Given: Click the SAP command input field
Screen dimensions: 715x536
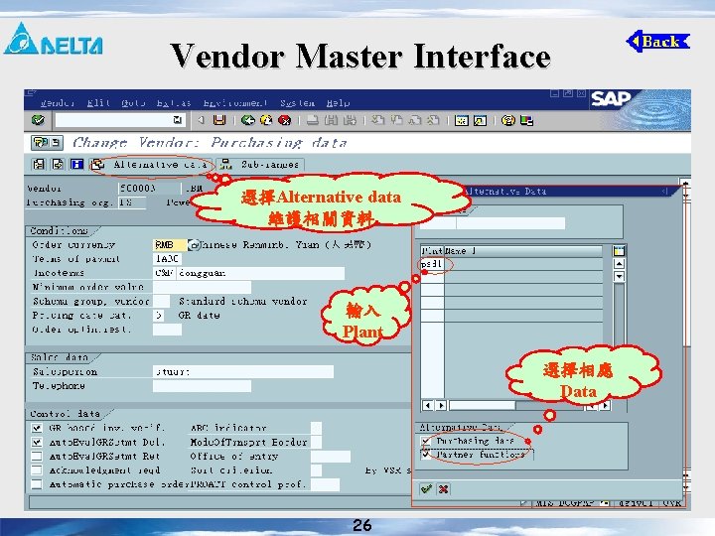Looking at the screenshot, I should point(114,120).
